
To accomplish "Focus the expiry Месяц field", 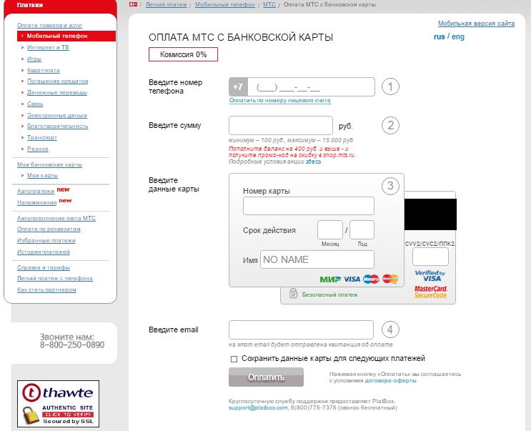I will 330,230.
